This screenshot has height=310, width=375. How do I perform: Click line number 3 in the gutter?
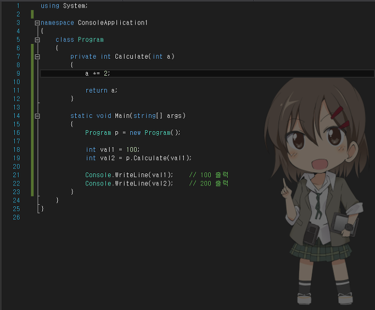18,22
